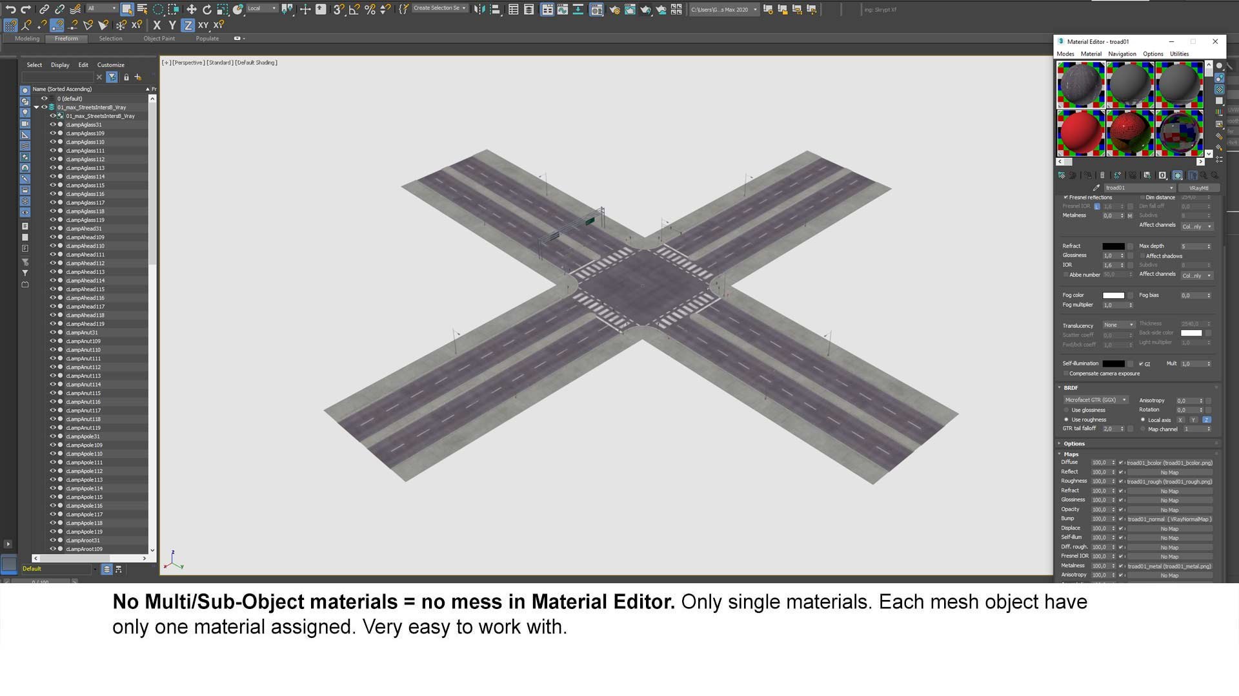Click Get Material icon in Material Editor
The image size is (1239, 696).
[1062, 175]
